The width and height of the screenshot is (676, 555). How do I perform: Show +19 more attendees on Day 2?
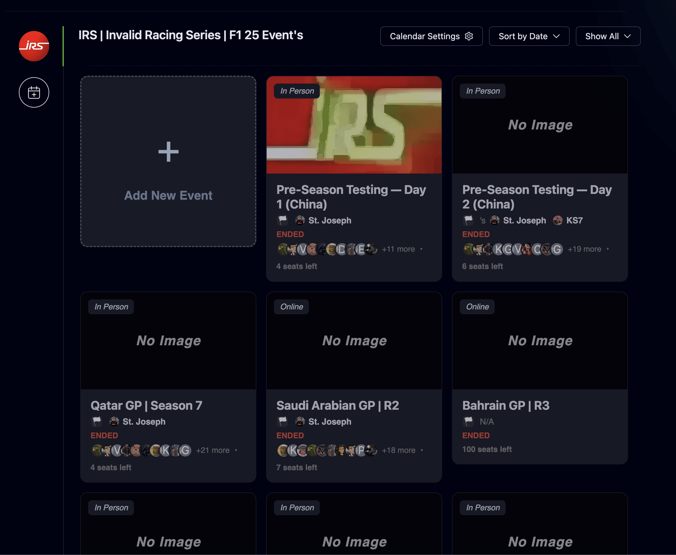tap(584, 249)
